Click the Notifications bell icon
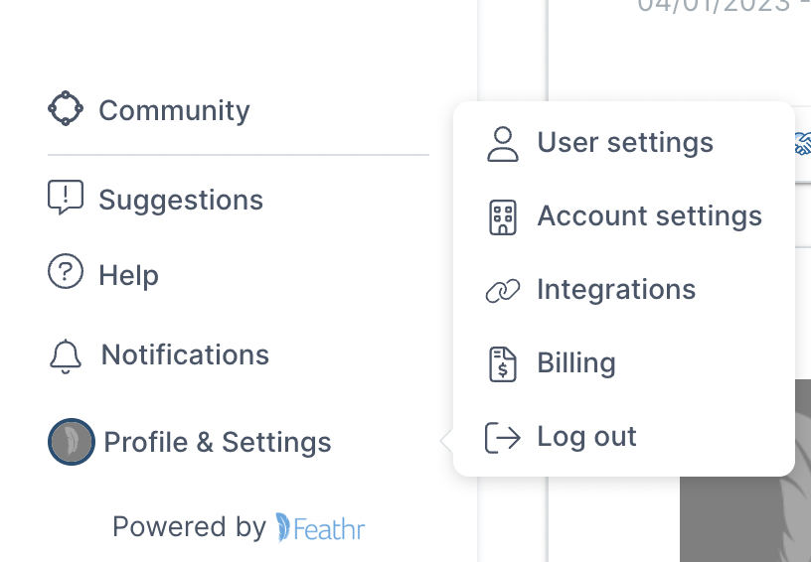The height and width of the screenshot is (562, 811). (x=66, y=355)
